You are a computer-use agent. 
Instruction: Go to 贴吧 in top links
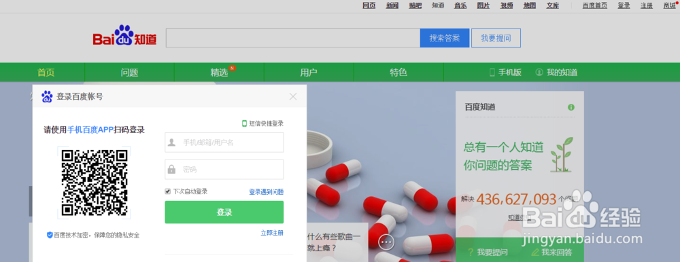click(415, 5)
